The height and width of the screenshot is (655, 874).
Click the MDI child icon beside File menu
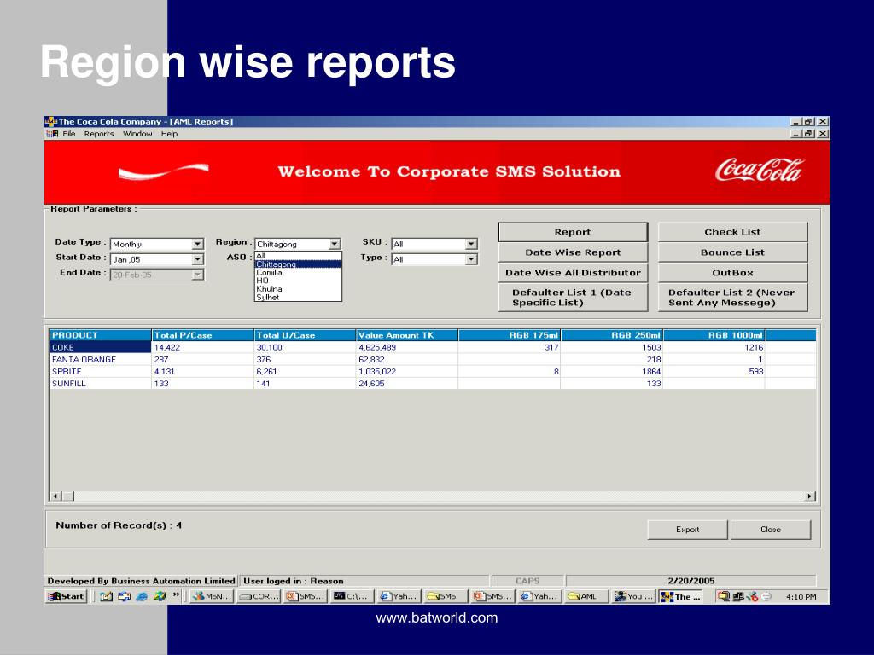tap(52, 134)
